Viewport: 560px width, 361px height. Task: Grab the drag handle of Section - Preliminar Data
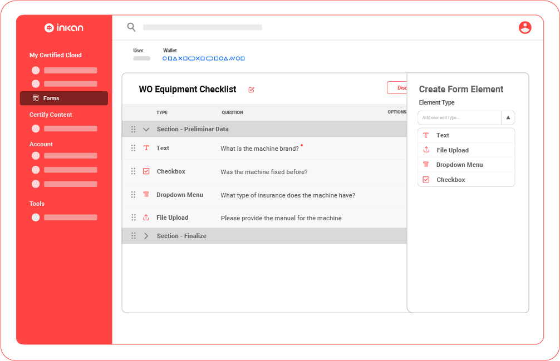tap(133, 129)
